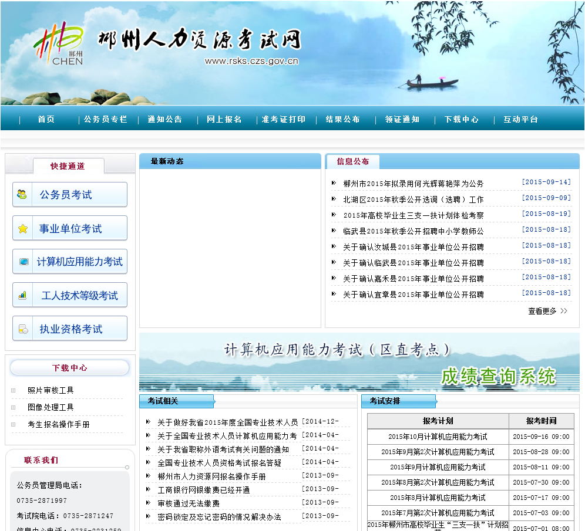
Task: Click the bar chart icon beside 工人技术等级考试
Action: (23, 296)
